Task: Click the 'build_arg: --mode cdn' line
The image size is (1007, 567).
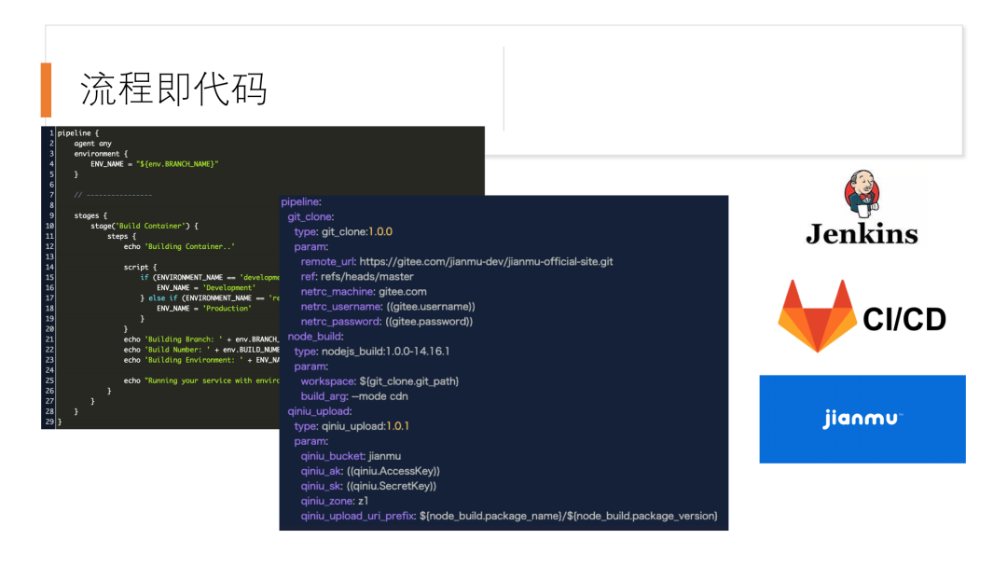Action: click(354, 396)
